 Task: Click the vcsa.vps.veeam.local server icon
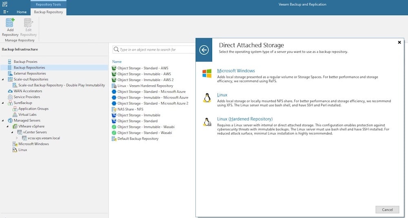coord(24,138)
